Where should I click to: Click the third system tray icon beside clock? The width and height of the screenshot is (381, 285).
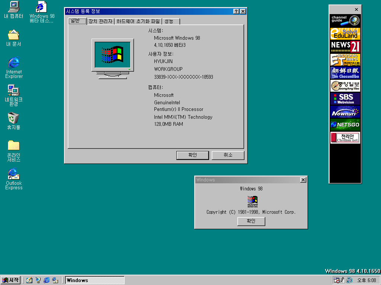[x=349, y=280]
